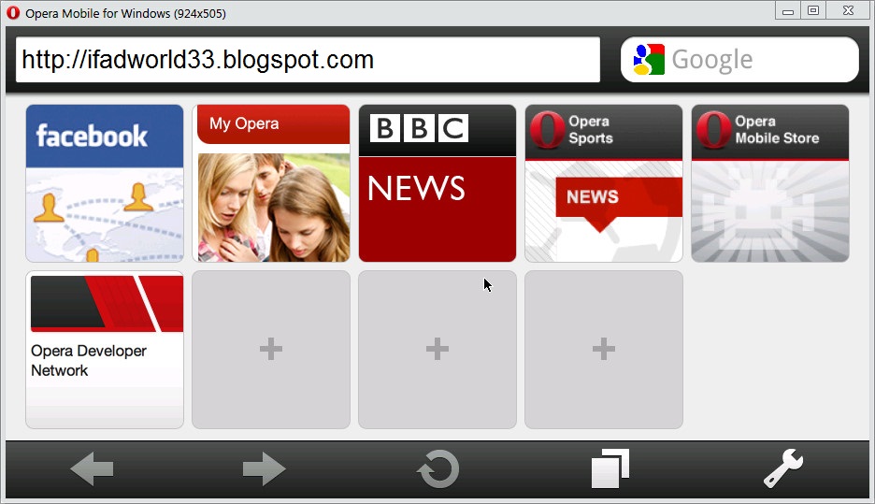
Task: Open the Opera Mobile Store tile
Action: tap(770, 183)
